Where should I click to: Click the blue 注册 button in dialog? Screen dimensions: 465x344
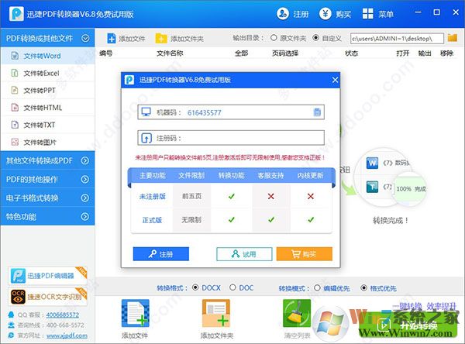(160, 254)
